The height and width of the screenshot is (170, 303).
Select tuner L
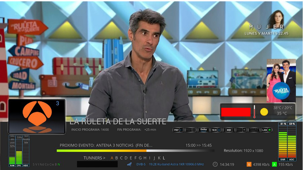pyautogui.click(x=164, y=158)
